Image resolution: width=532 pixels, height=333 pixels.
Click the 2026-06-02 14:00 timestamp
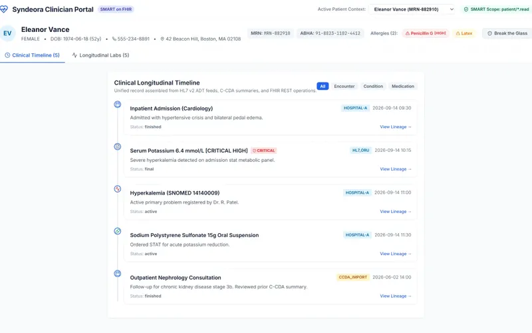point(392,277)
